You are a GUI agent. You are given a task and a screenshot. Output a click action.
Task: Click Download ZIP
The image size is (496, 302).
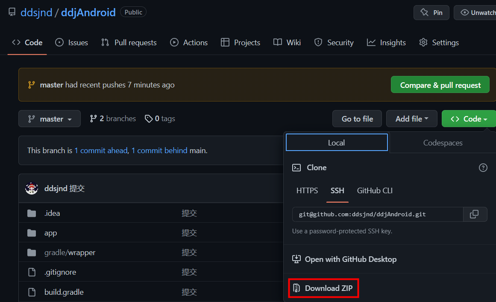click(323, 288)
